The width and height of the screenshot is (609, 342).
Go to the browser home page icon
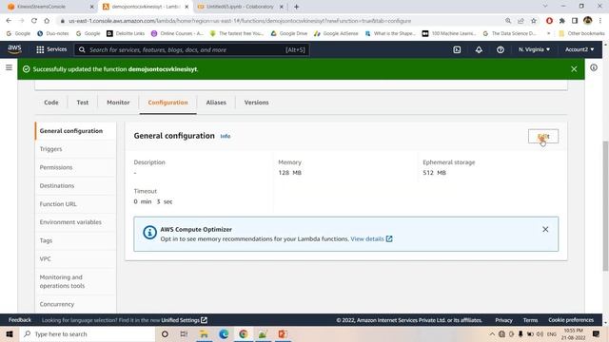47,21
